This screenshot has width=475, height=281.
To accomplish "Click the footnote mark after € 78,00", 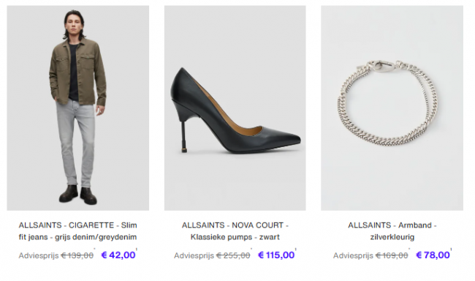I will (451, 250).
